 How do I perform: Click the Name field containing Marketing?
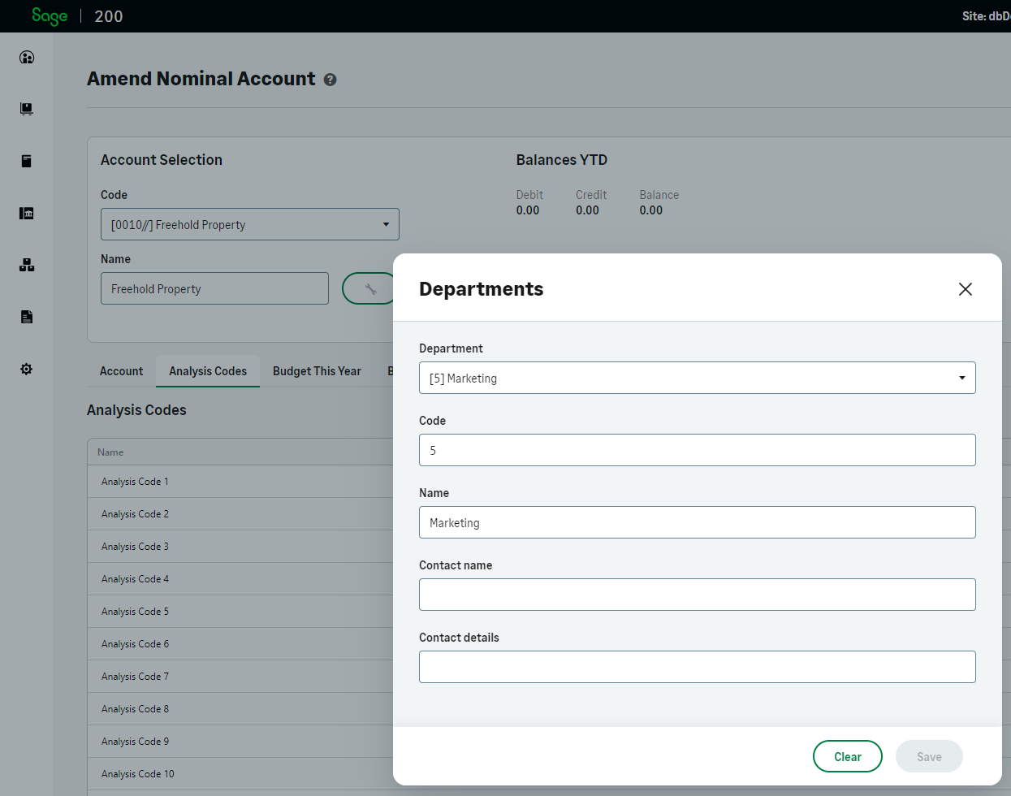697,522
